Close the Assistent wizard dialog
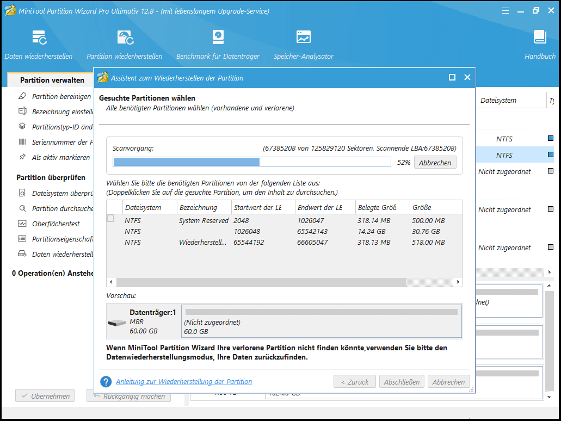The height and width of the screenshot is (421, 561). pyautogui.click(x=467, y=77)
